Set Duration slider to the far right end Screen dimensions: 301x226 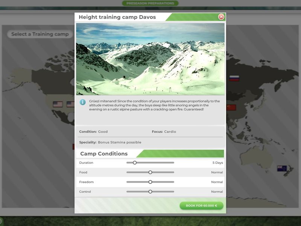point(173,163)
